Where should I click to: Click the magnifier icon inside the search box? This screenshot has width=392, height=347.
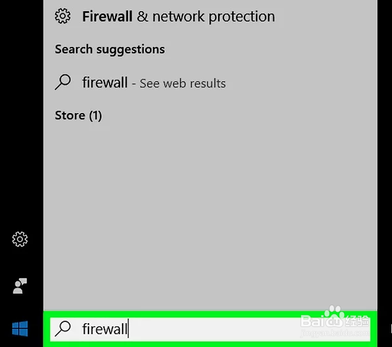point(62,329)
